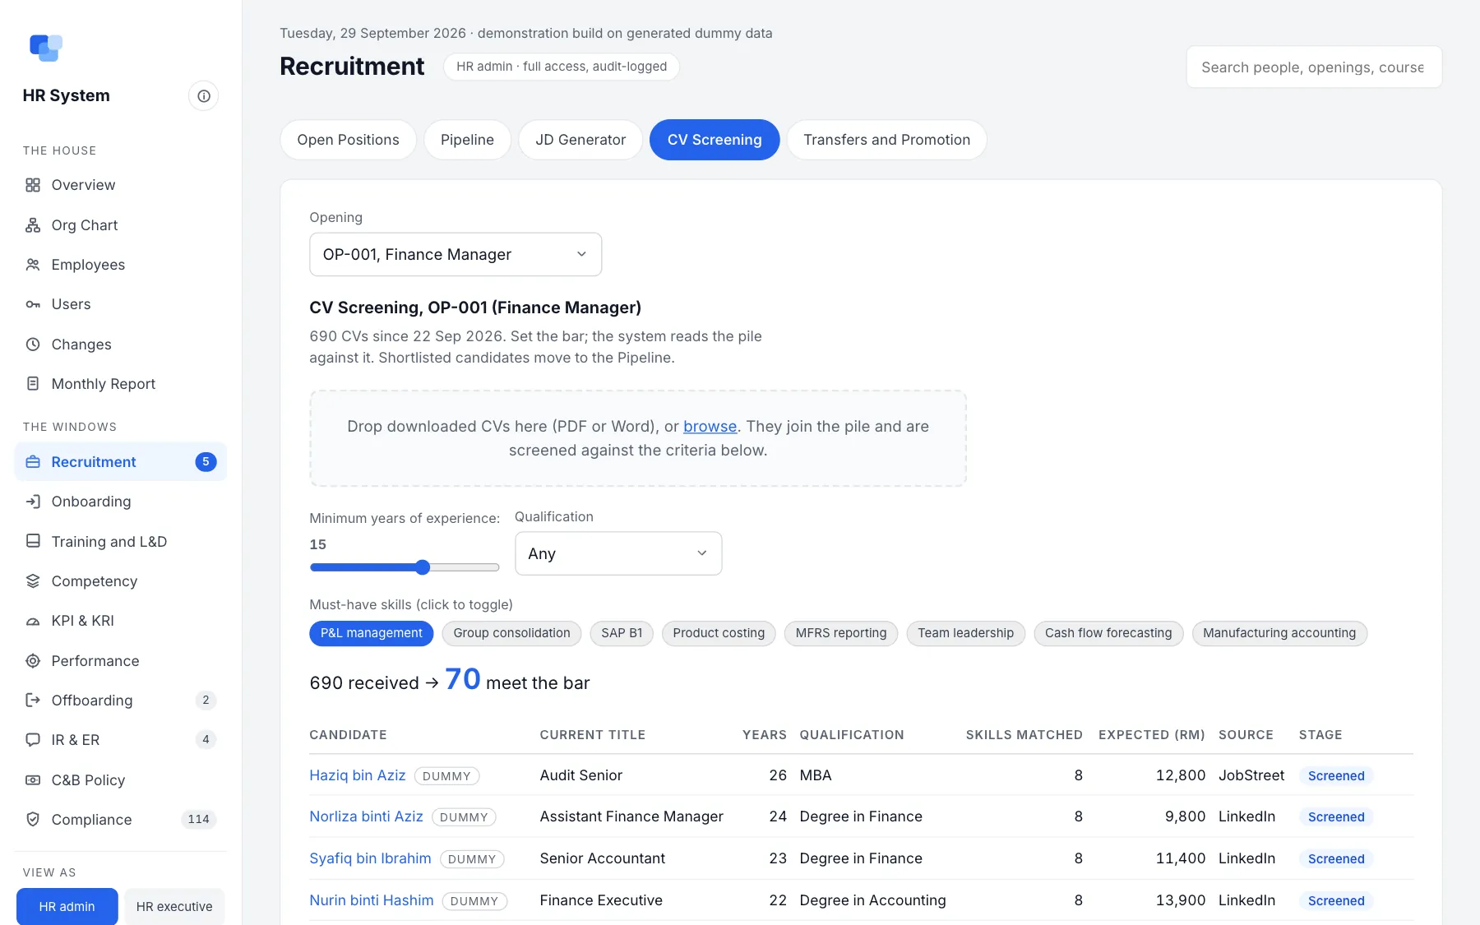The width and height of the screenshot is (1480, 925).
Task: Click the Performance target icon
Action: [x=33, y=661]
